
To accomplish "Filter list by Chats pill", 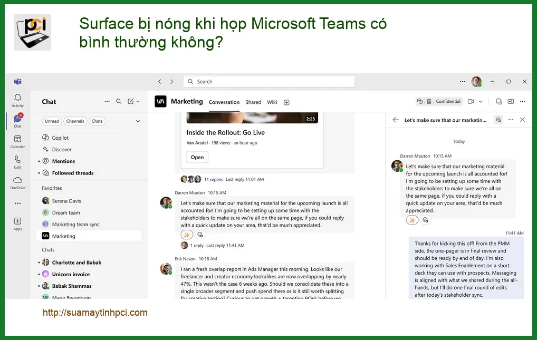I will pyautogui.click(x=97, y=121).
